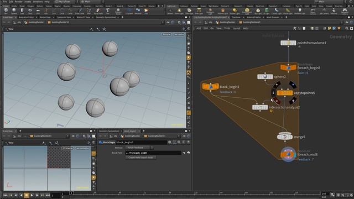Expand the main viewport path history dropdown
The height and width of the screenshot is (199, 354).
tap(162, 22)
